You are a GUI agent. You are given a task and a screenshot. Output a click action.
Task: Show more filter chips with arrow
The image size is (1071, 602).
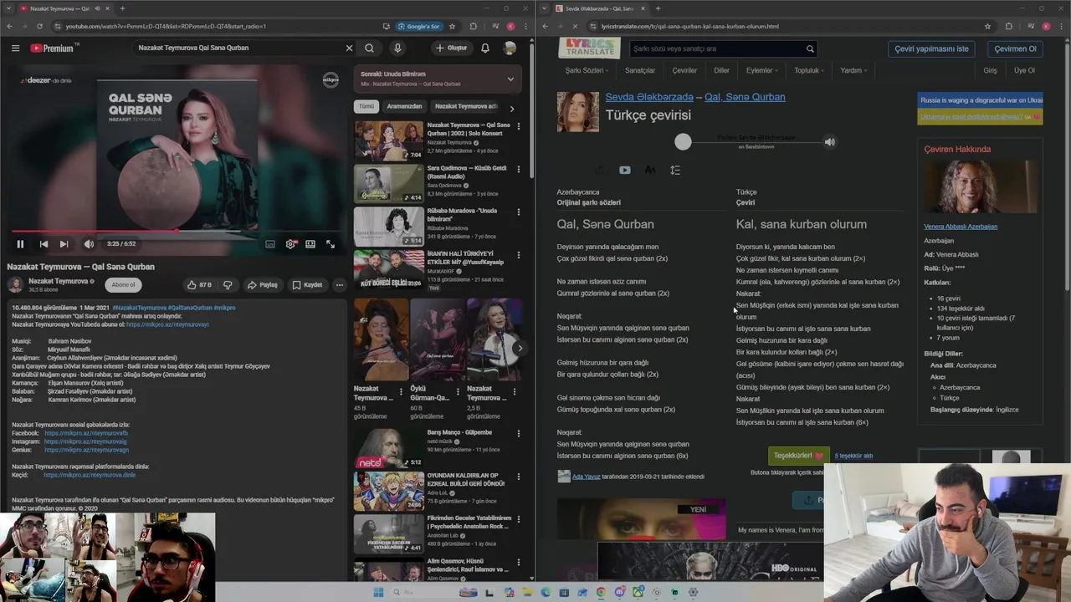coord(512,108)
